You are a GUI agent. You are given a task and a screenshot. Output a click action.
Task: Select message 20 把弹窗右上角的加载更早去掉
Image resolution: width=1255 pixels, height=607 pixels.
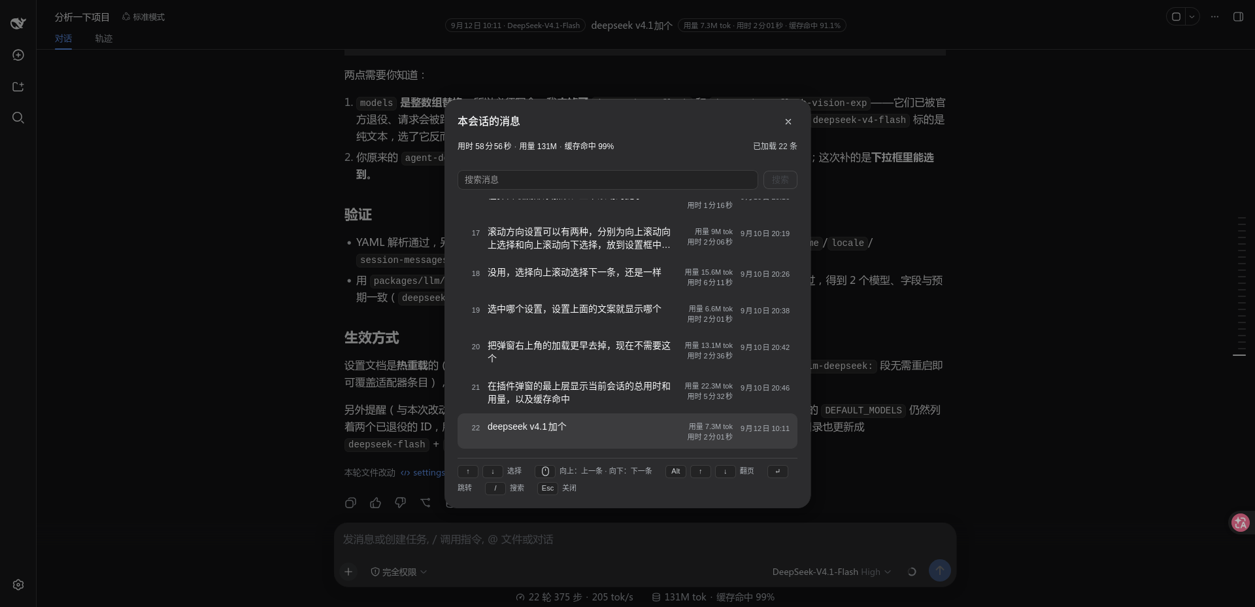point(627,352)
